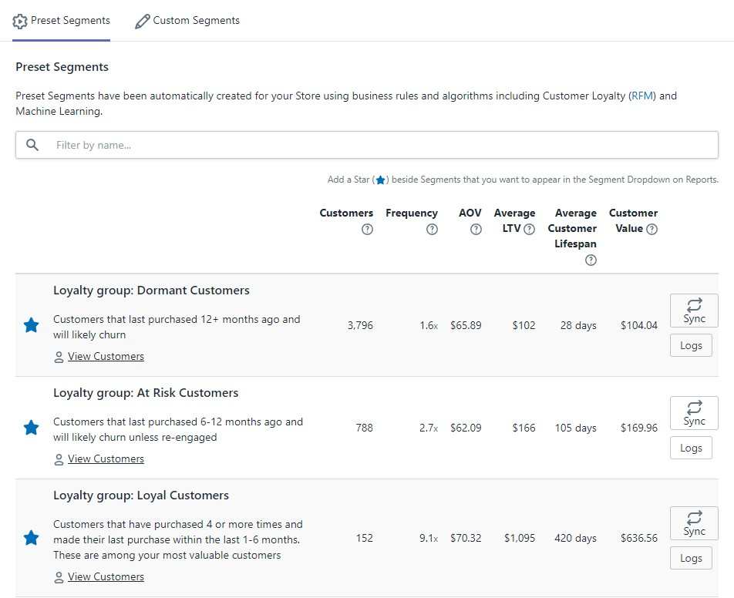Click the 1.6x frequency value

429,326
